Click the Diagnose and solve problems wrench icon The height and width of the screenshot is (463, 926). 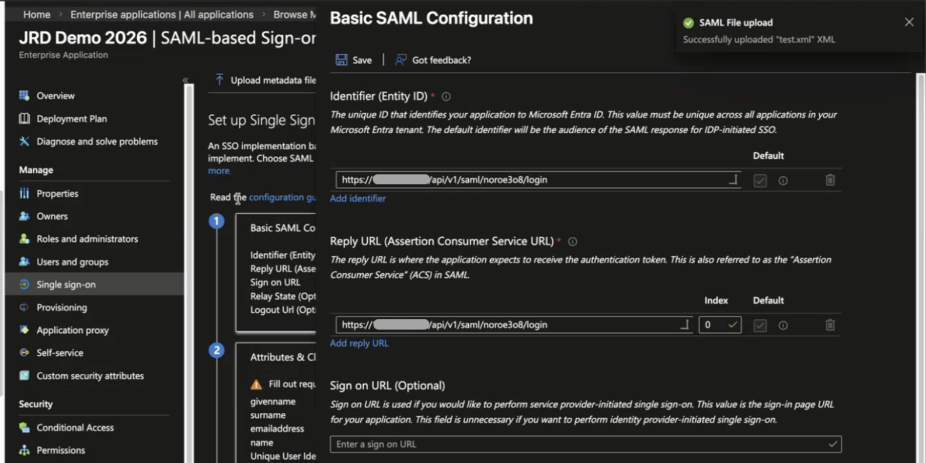click(24, 141)
